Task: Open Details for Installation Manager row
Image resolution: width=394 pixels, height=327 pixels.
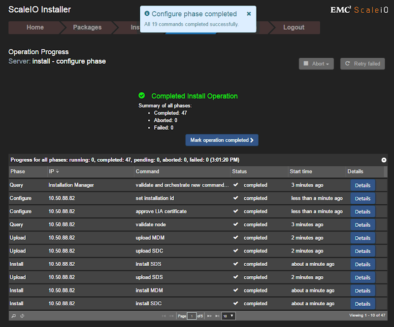Action: pyautogui.click(x=362, y=185)
